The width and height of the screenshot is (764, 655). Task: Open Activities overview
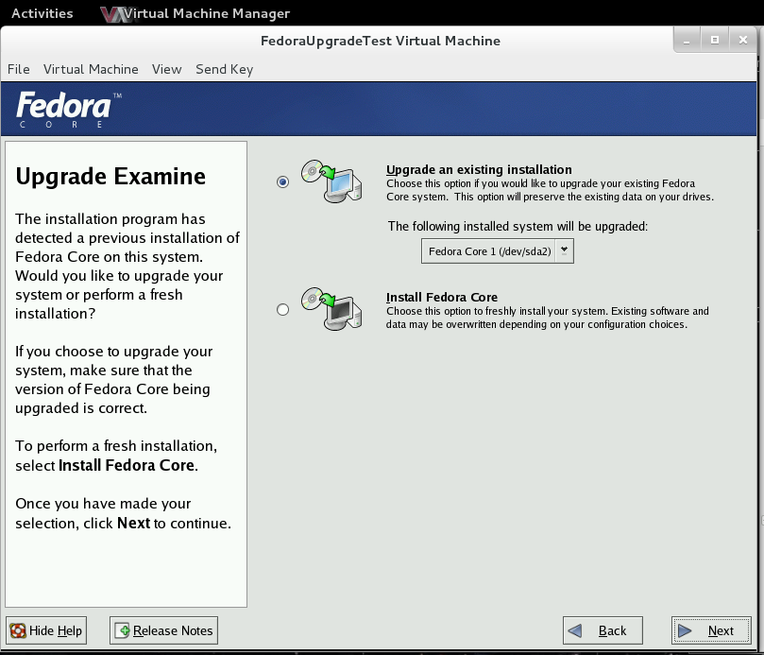[42, 13]
